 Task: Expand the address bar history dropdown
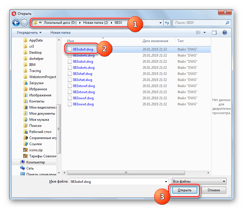160,23
